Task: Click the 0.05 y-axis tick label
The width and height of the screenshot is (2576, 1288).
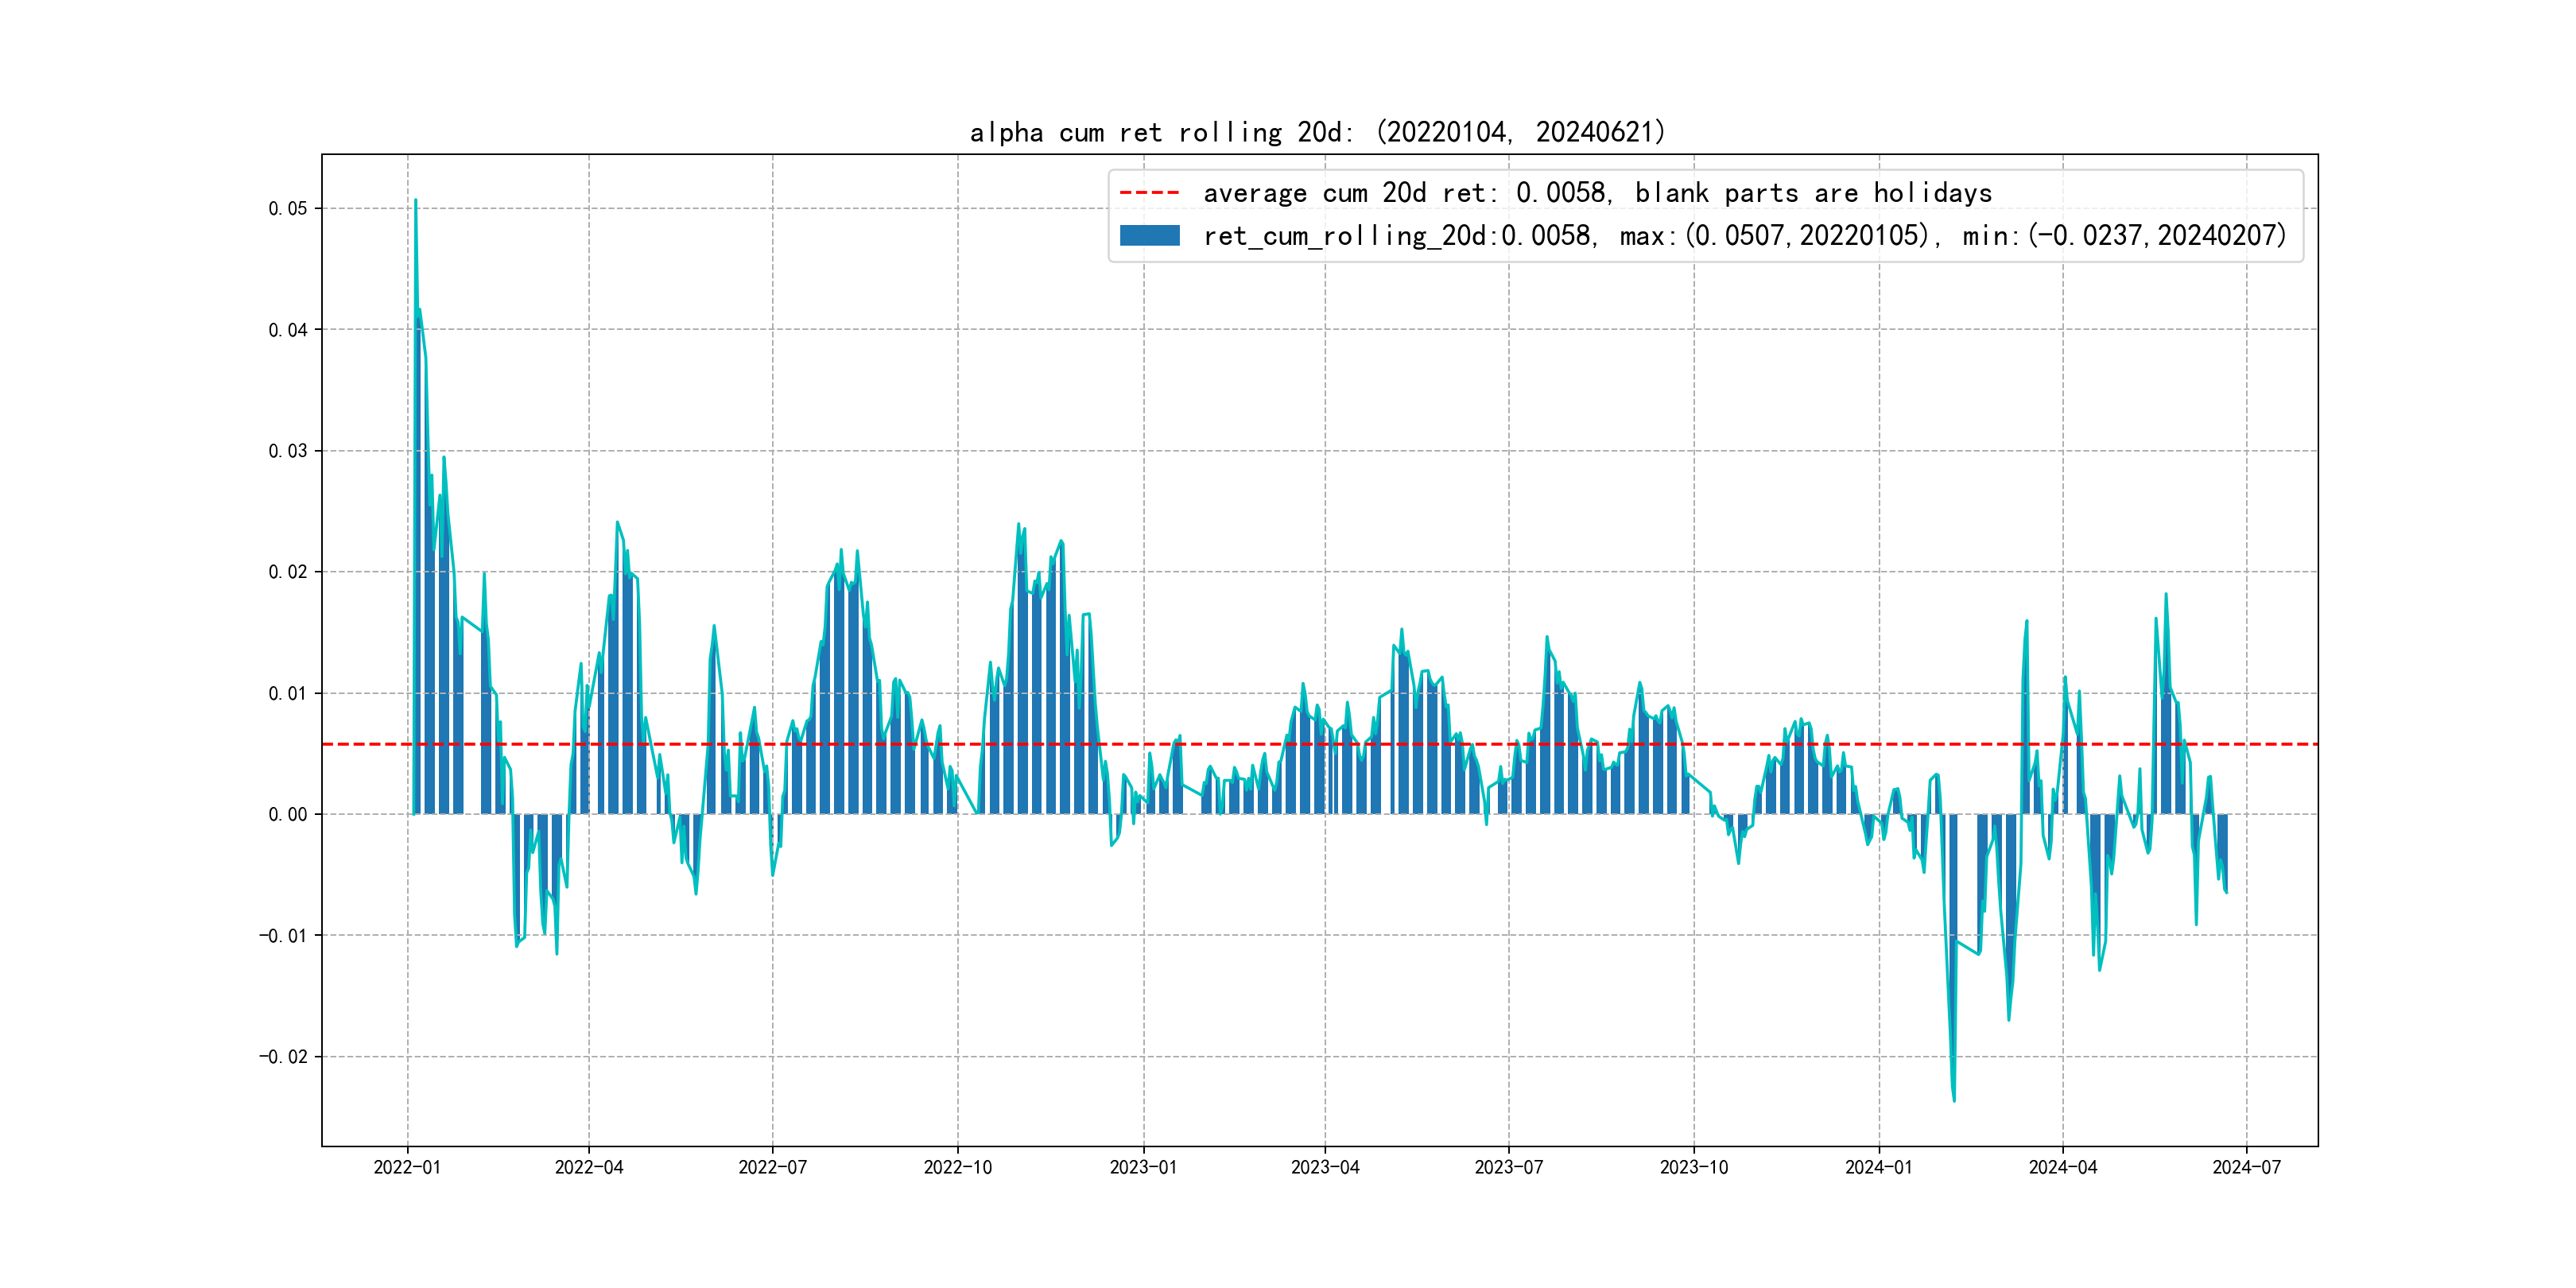Action: [x=288, y=209]
